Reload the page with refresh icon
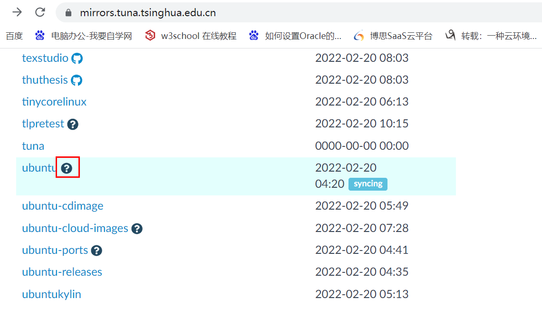This screenshot has width=542, height=309. 40,12
